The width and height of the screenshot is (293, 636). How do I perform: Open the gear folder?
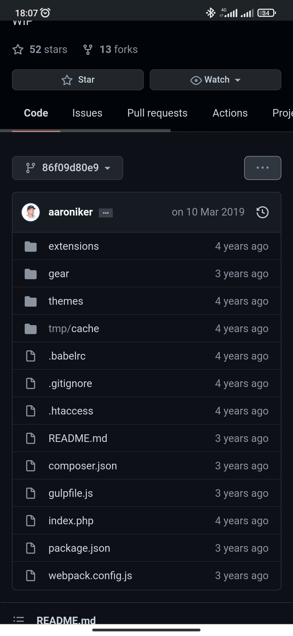[59, 274]
